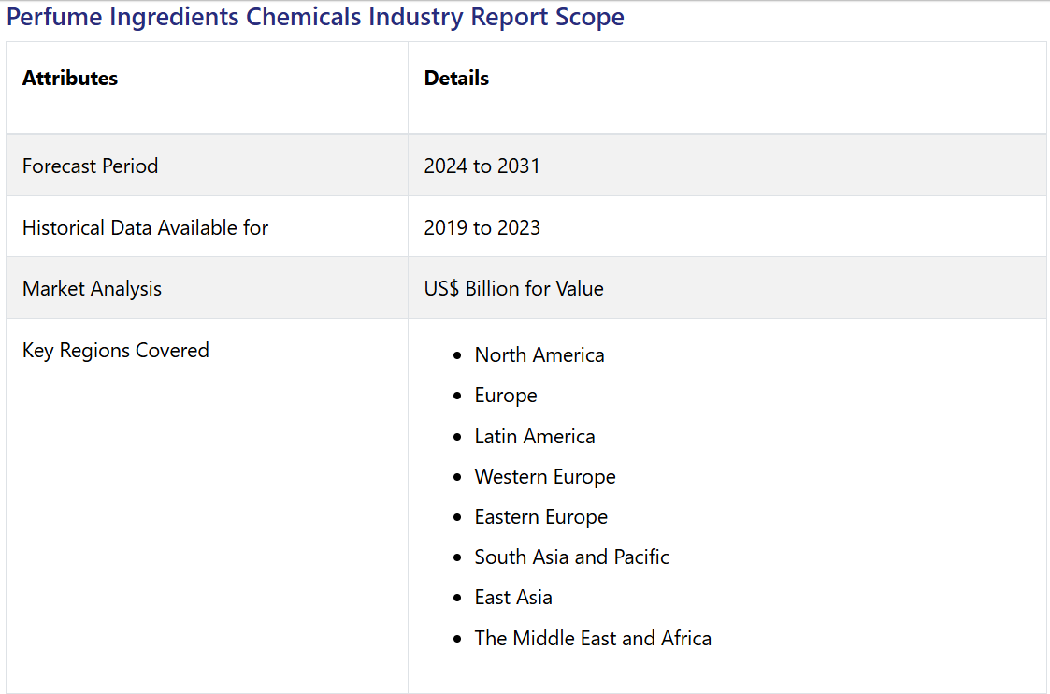Select the Details column header
This screenshot has height=694, width=1050.
456,78
